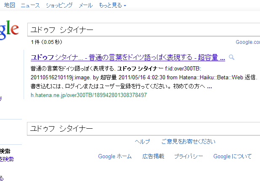
Task: Click the result count text 1 件 (0.05 秒)
Action: tap(47, 42)
